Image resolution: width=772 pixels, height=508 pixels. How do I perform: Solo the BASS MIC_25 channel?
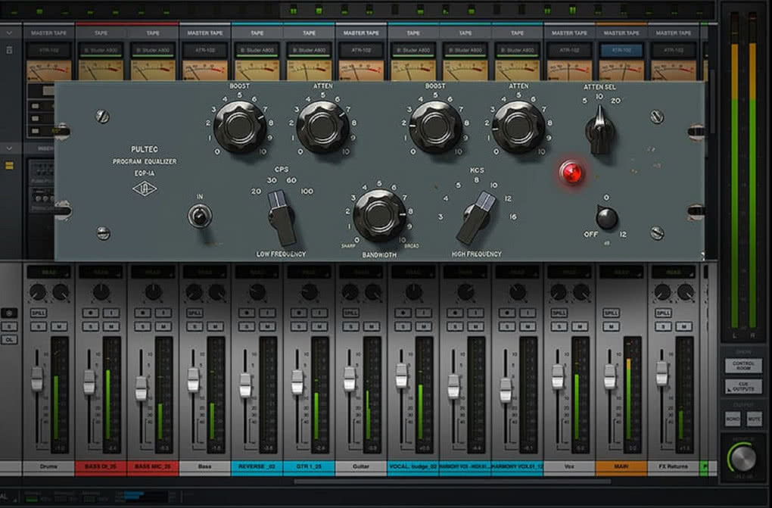click(x=143, y=326)
